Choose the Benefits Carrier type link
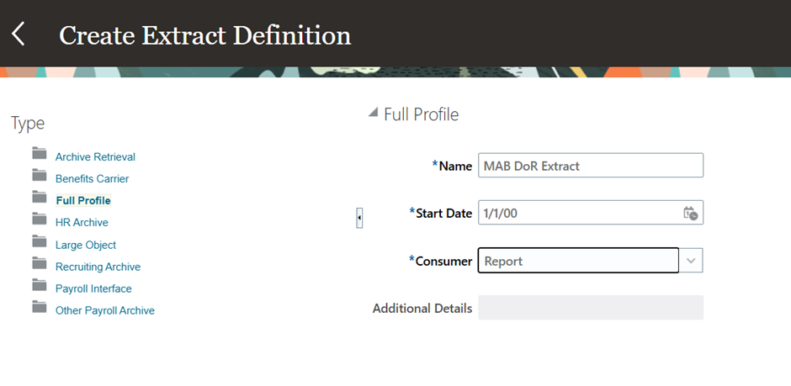The width and height of the screenshot is (791, 386). (x=92, y=178)
